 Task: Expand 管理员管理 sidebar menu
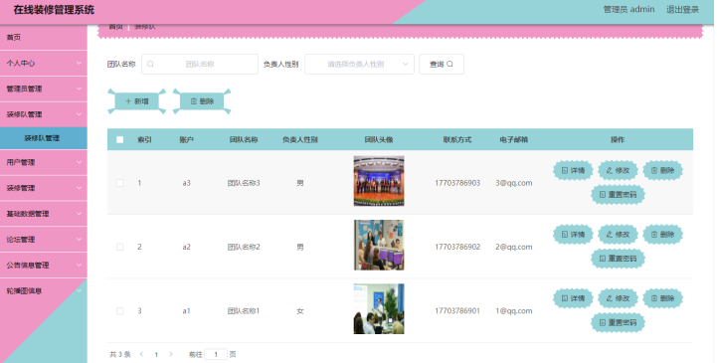click(x=44, y=89)
